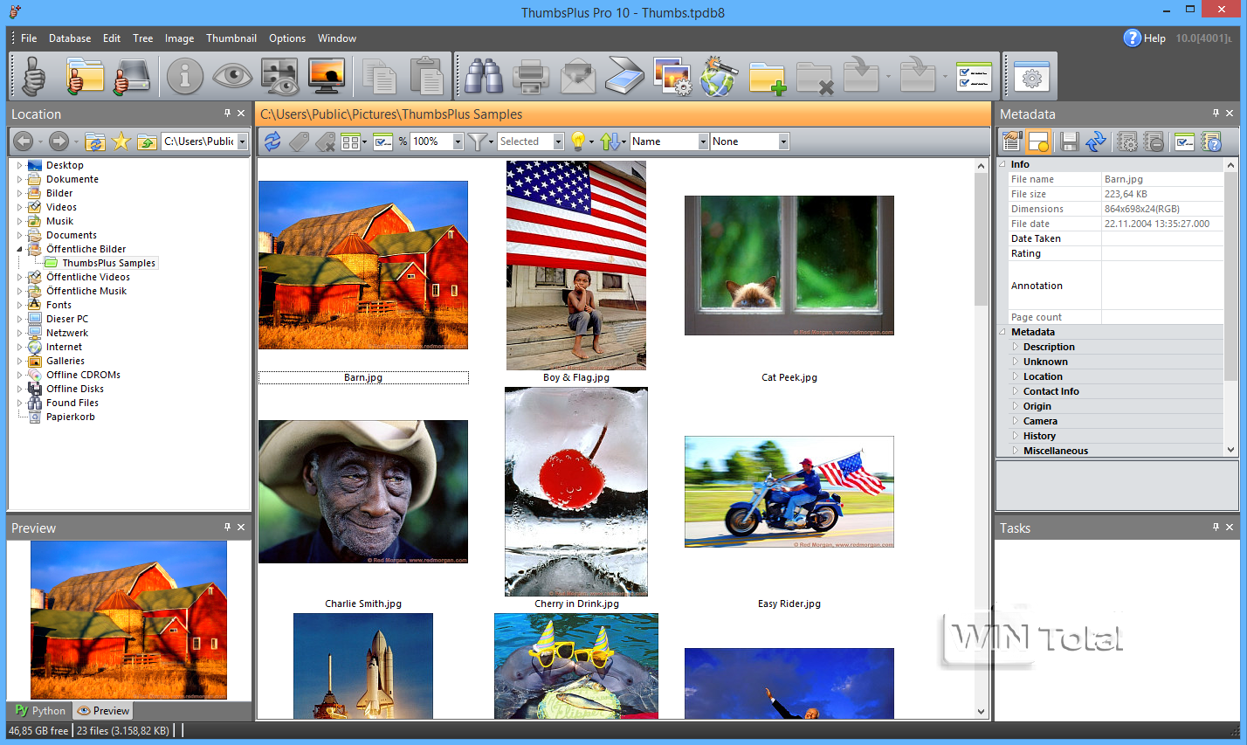The image size is (1247, 745).
Task: Switch to the Python tab
Action: tap(40, 711)
